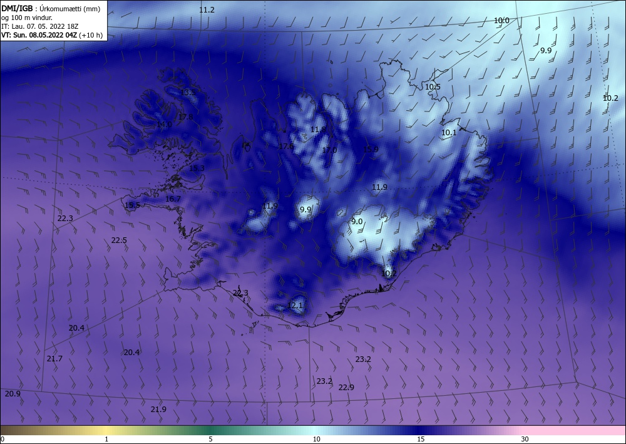Click the 11.2 value at top of map

tap(207, 10)
